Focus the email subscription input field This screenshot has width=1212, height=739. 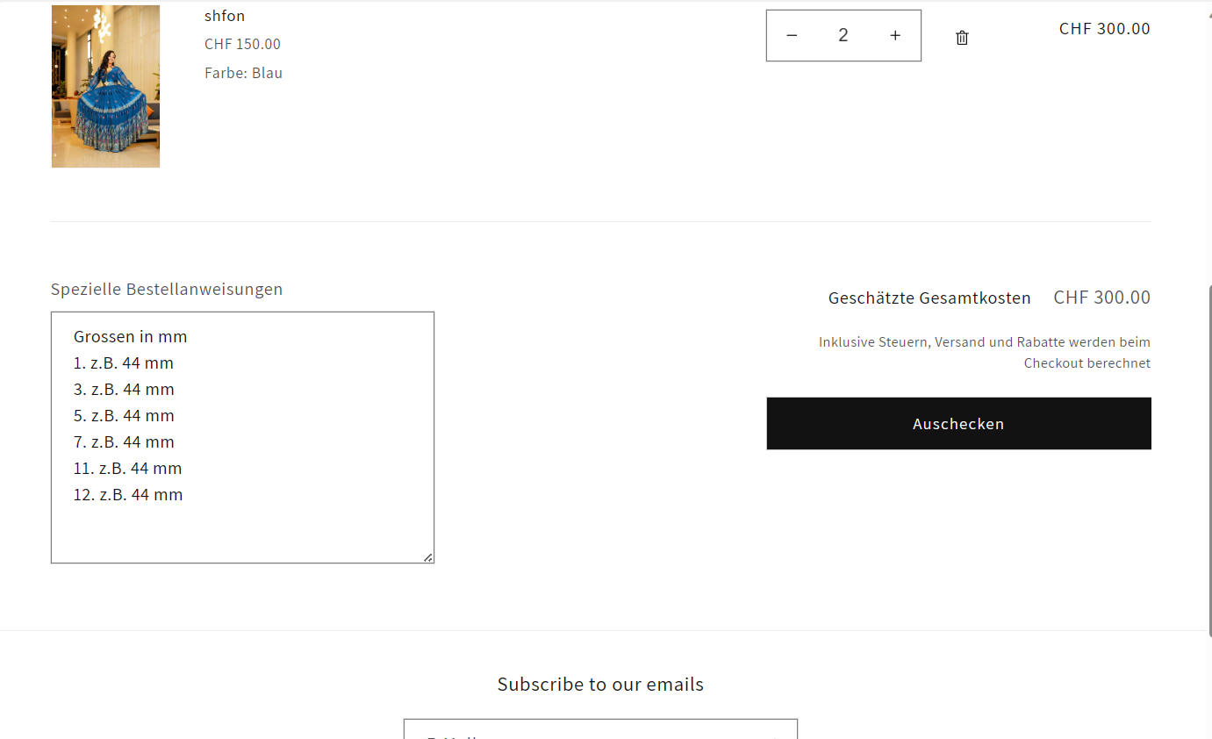tap(588, 730)
